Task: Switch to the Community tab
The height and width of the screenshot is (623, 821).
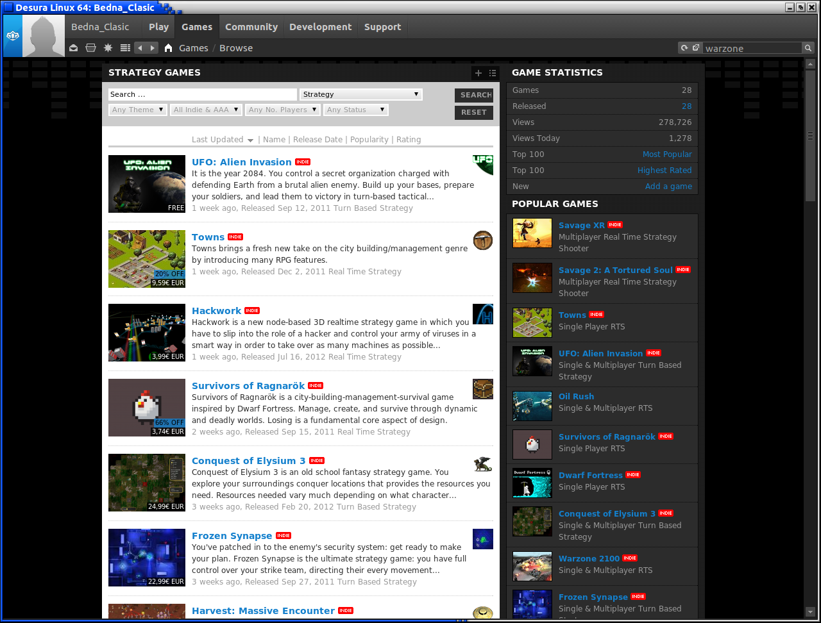Action: tap(251, 27)
